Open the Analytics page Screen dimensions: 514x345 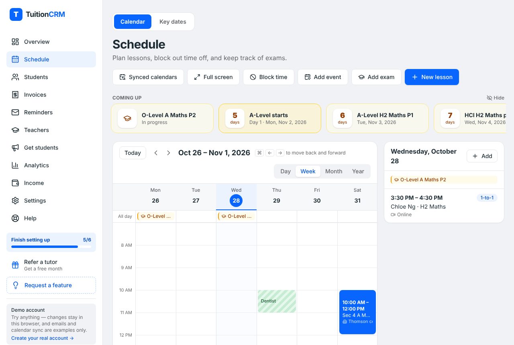(51, 165)
